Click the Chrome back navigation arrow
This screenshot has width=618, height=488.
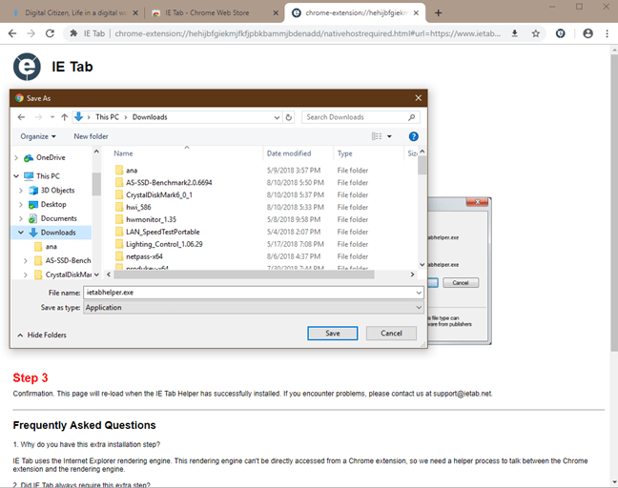coord(12,33)
